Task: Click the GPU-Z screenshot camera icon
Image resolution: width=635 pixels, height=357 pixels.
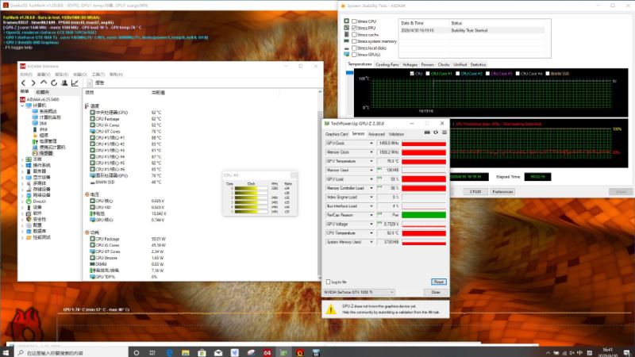Action: [x=427, y=132]
